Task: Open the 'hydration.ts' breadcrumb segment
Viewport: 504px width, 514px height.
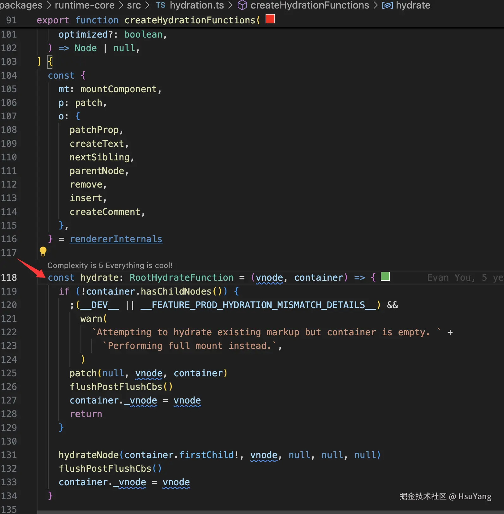Action: tap(197, 5)
